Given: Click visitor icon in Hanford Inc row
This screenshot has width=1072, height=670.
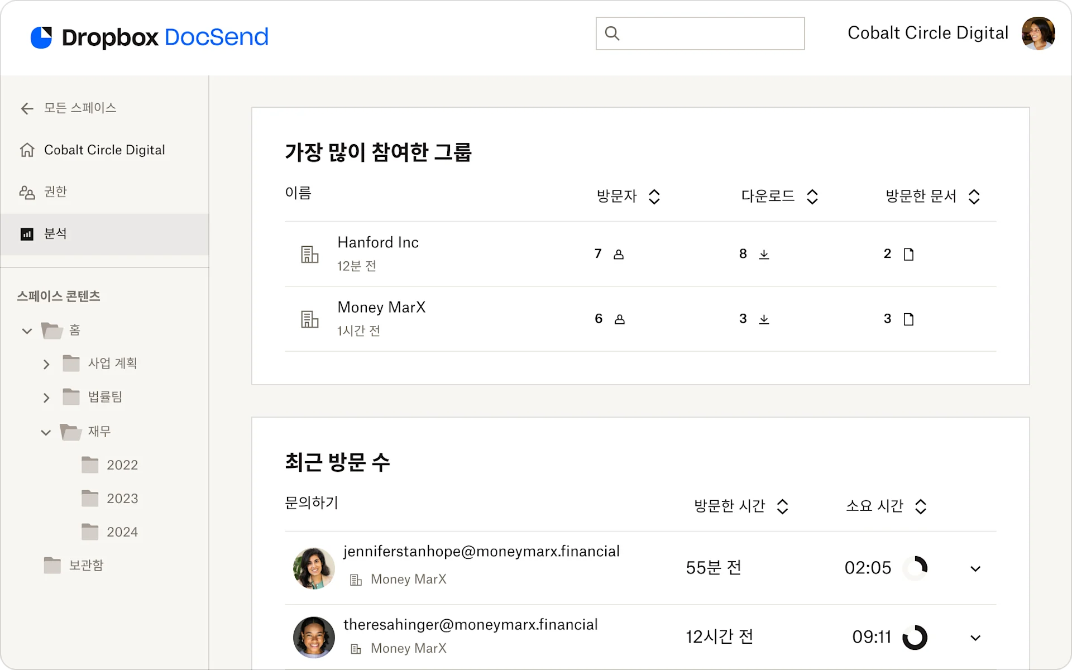Looking at the screenshot, I should [x=619, y=255].
